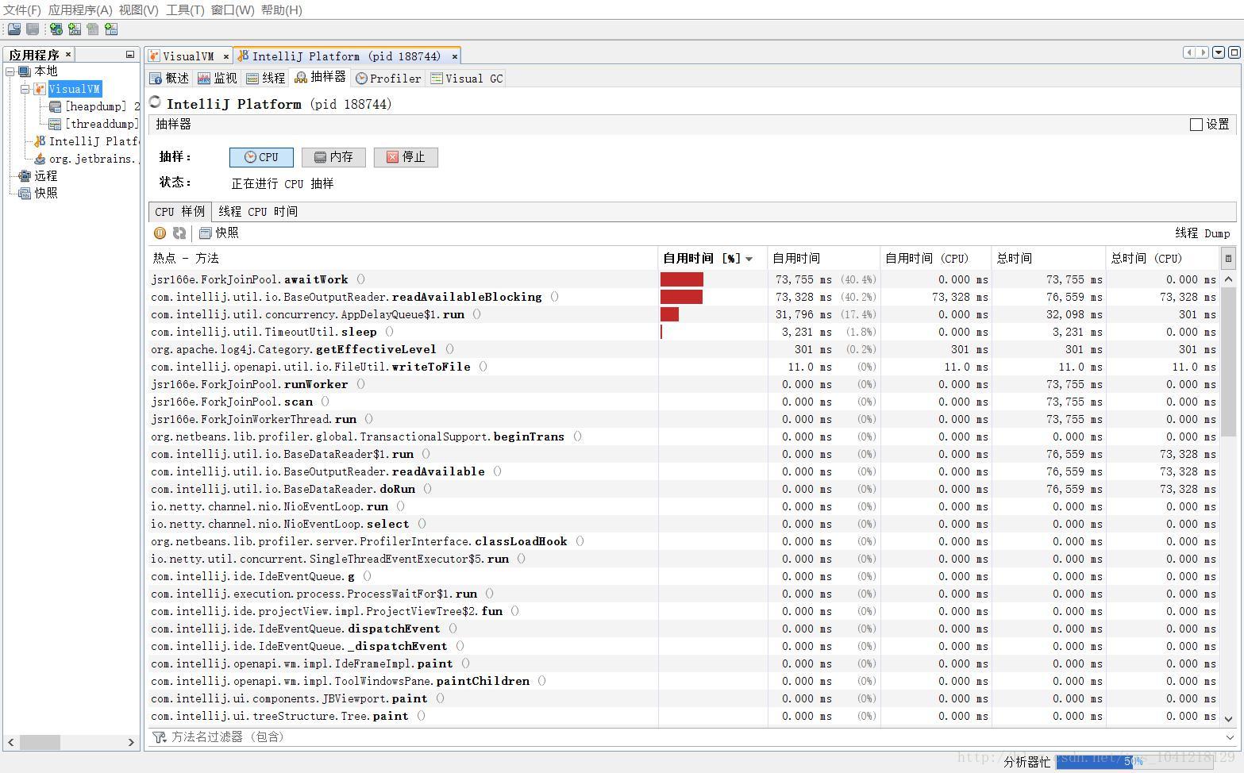Switch to the Visual GC tab
Screen dimensions: 1244x773
(467, 78)
